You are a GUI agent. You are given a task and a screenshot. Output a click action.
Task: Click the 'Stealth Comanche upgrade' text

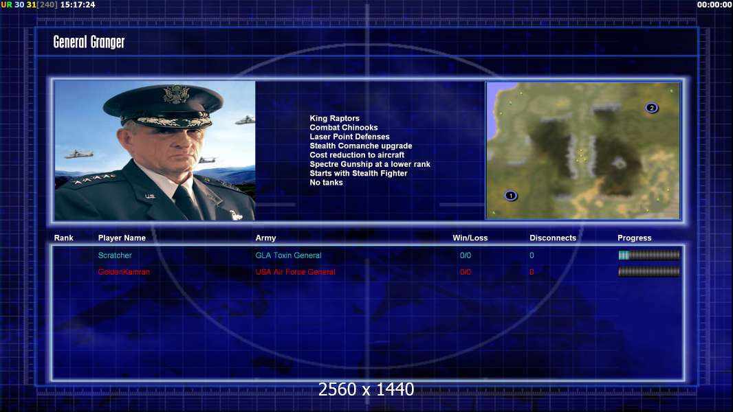(361, 146)
